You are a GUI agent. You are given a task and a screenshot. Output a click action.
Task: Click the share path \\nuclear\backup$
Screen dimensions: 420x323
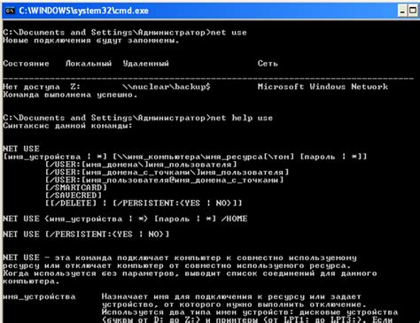[x=167, y=87]
